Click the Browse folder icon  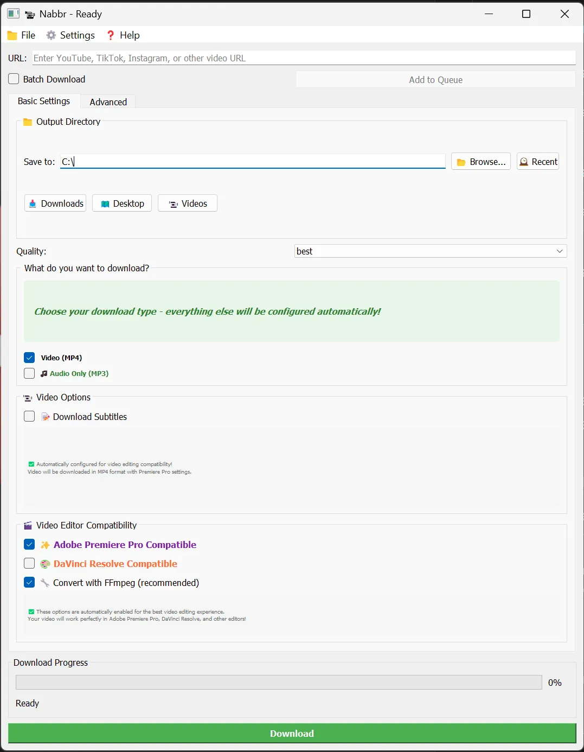[x=461, y=161]
